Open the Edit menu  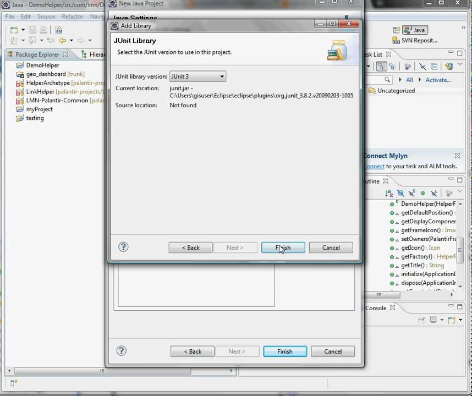click(x=26, y=16)
